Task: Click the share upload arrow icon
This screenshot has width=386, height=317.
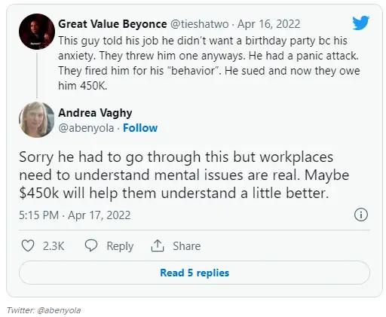Action: [x=158, y=245]
